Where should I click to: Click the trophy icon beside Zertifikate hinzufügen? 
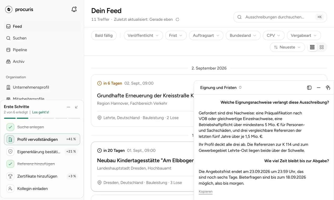pos(10,176)
